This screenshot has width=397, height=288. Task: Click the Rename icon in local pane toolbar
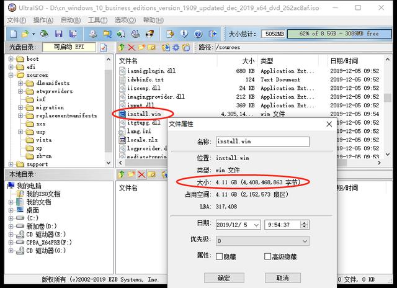pyautogui.click(x=151, y=174)
